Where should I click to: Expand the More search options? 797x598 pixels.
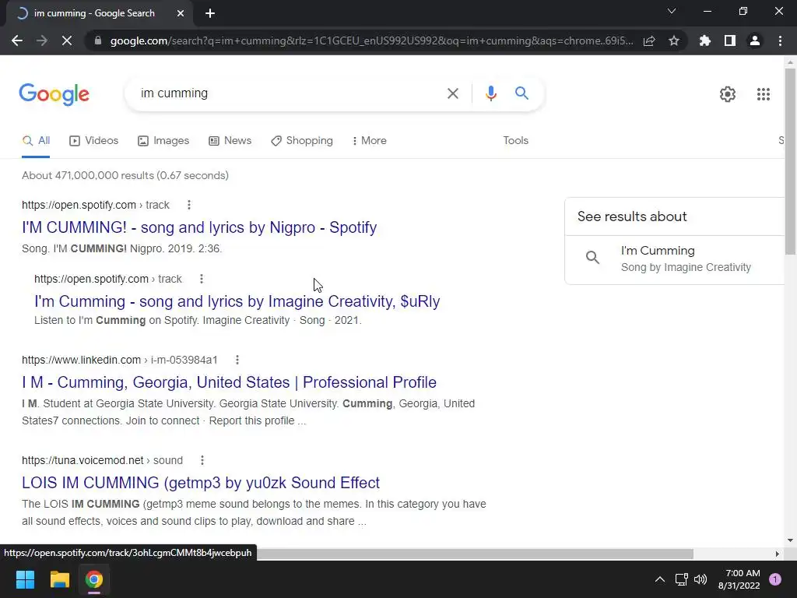click(370, 141)
